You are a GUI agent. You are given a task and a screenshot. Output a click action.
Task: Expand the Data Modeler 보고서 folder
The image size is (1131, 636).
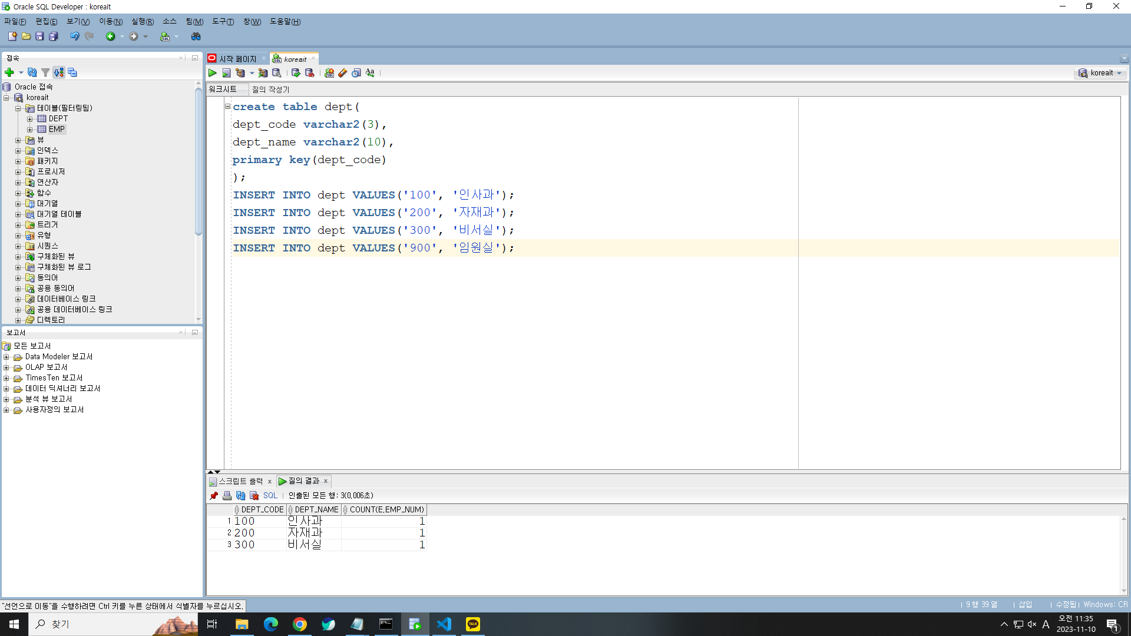pos(6,357)
